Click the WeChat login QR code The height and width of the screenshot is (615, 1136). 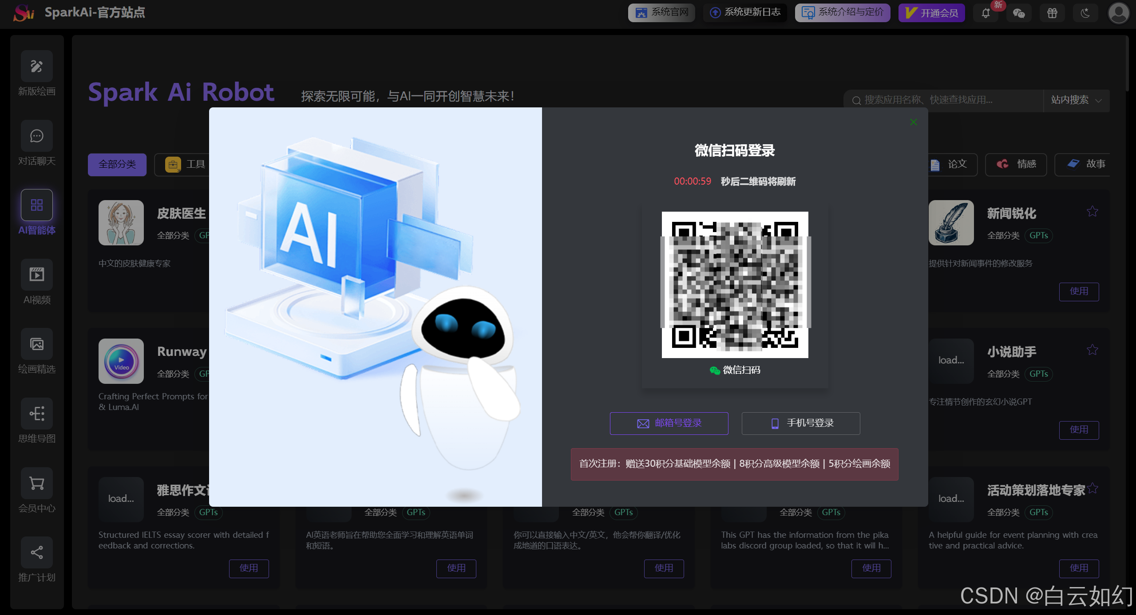point(735,285)
